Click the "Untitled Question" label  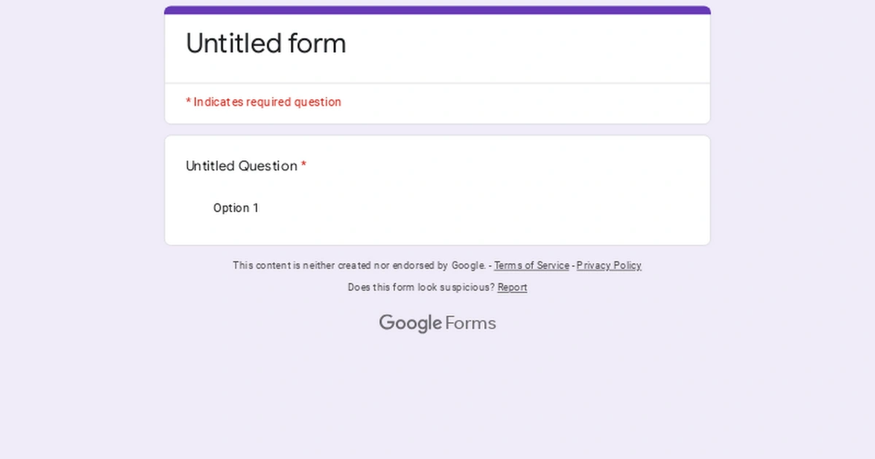[241, 166]
